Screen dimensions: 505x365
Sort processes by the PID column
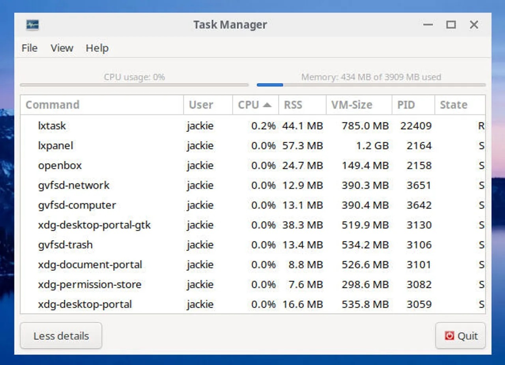405,105
